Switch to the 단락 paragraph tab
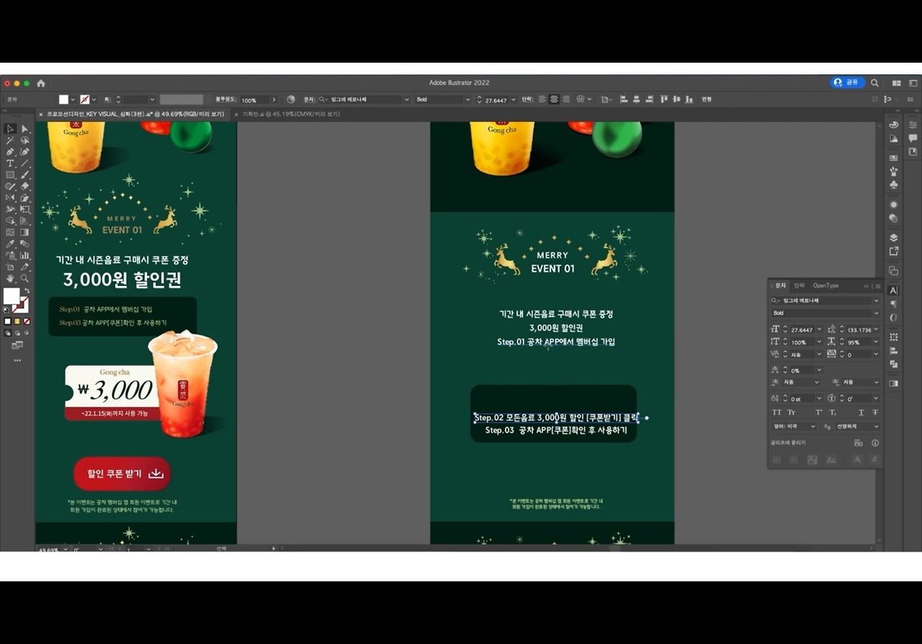The width and height of the screenshot is (922, 644). pos(800,286)
